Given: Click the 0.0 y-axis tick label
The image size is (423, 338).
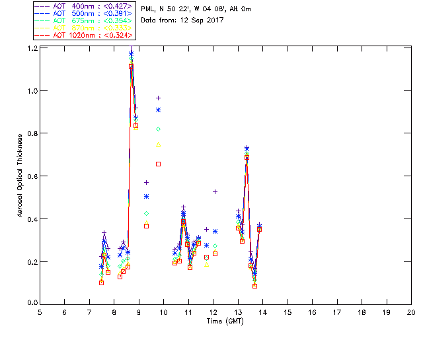Looking at the screenshot, I should tap(32, 303).
